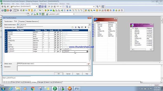Enable Variable checkbox for DEPTNO port
Viewport: 163px width, 91px height.
coord(61,47)
